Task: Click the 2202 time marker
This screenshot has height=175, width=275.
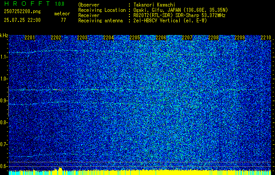Action: [x=56, y=38]
